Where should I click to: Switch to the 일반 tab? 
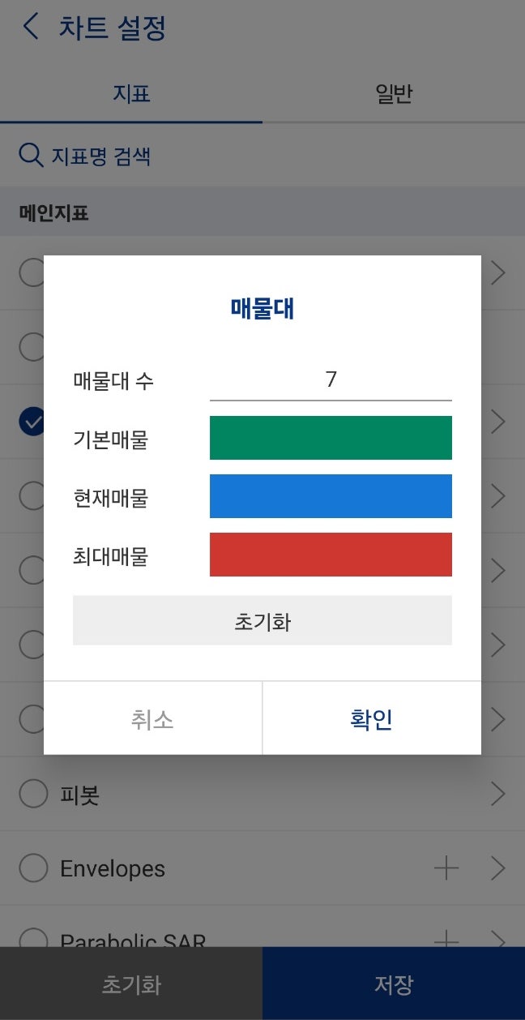coord(394,93)
